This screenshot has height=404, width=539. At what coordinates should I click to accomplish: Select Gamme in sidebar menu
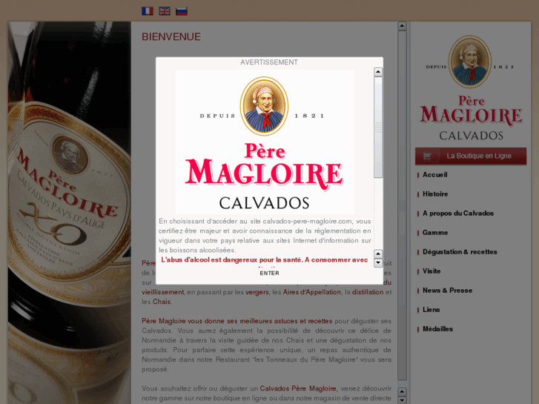(435, 233)
